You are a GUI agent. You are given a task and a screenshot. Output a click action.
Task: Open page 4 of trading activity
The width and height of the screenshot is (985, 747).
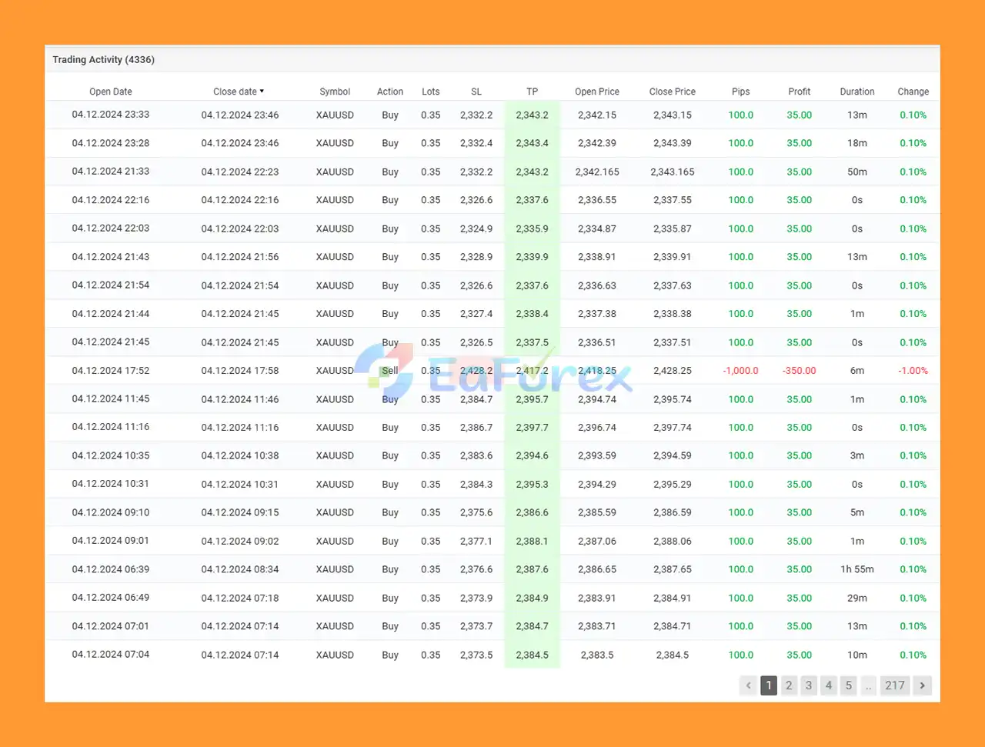pos(829,685)
